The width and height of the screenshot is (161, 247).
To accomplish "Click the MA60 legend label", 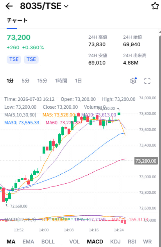I will click(63, 123).
